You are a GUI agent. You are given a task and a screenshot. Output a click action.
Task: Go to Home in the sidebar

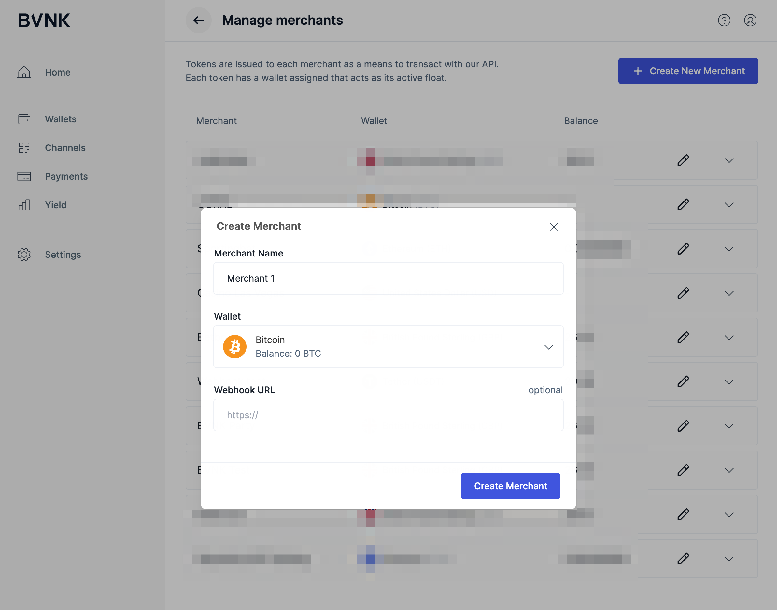point(58,72)
